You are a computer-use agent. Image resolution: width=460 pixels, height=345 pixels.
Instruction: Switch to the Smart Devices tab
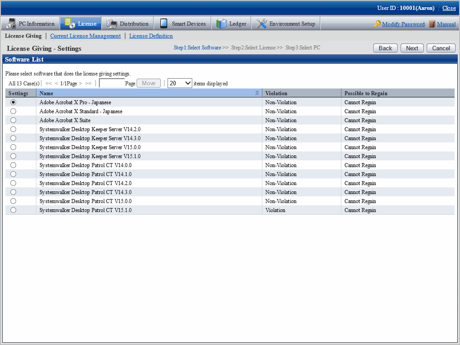point(182,23)
